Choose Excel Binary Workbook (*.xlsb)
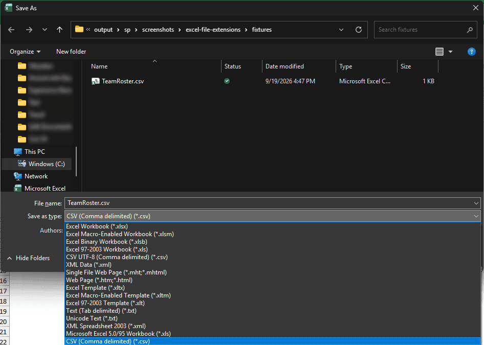484x345 pixels. click(273, 242)
